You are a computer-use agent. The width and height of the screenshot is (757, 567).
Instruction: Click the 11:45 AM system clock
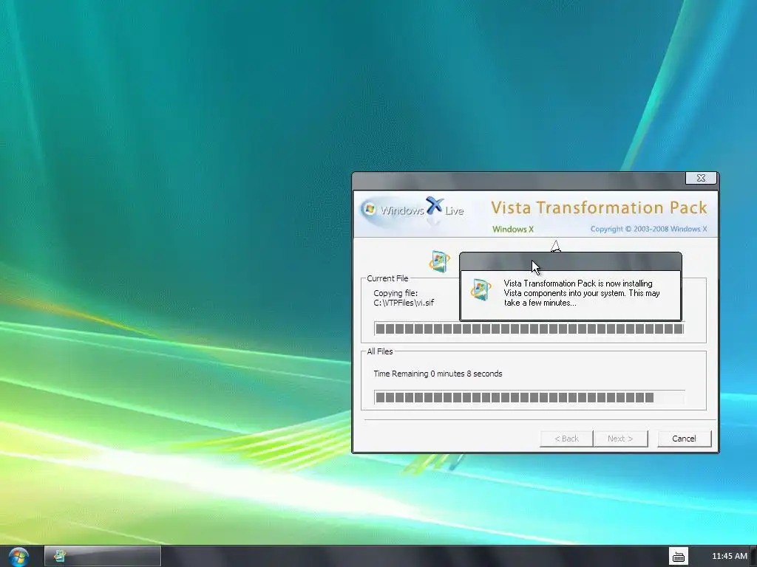[x=729, y=556]
